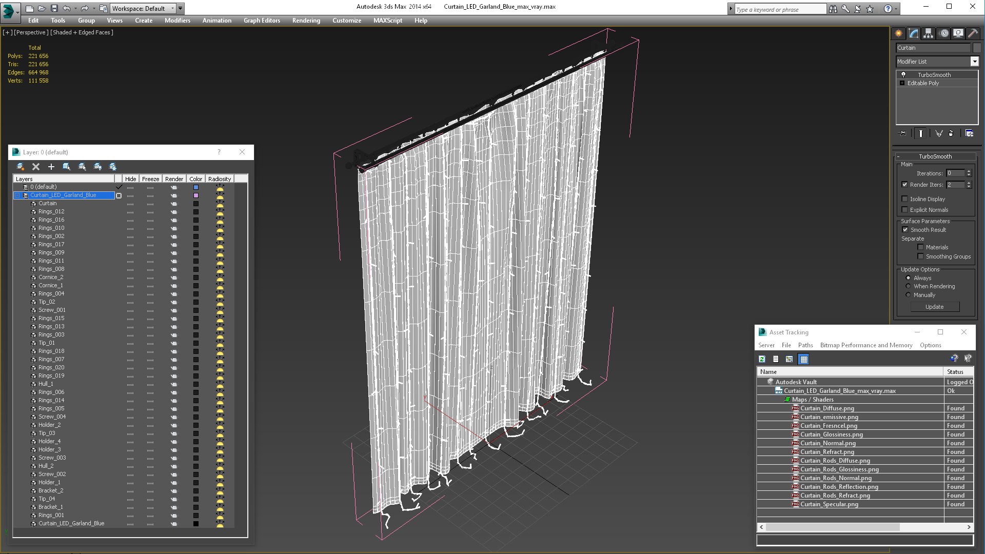Click Hide/Unhide All Layers icon
Viewport: 985px width, 554px height.
tap(97, 167)
